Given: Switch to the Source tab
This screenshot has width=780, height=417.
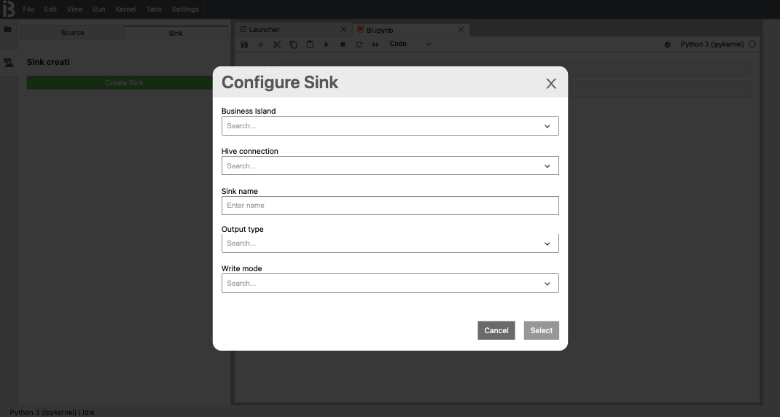Looking at the screenshot, I should 72,33.
